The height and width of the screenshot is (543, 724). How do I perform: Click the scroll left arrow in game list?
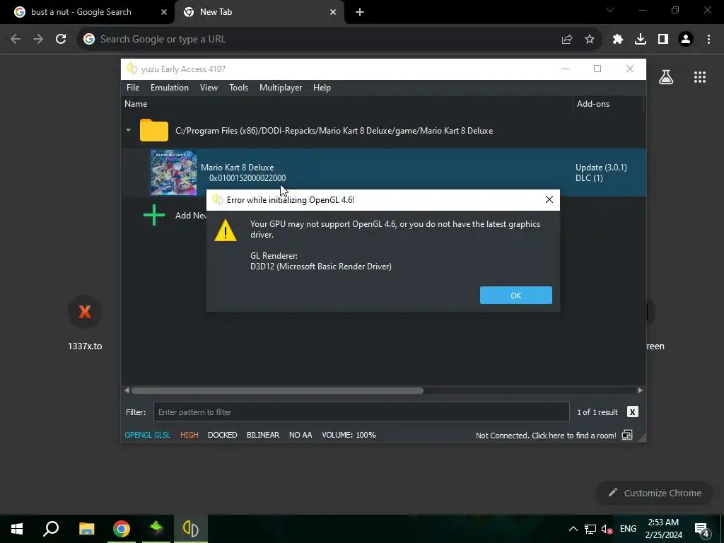pos(127,390)
